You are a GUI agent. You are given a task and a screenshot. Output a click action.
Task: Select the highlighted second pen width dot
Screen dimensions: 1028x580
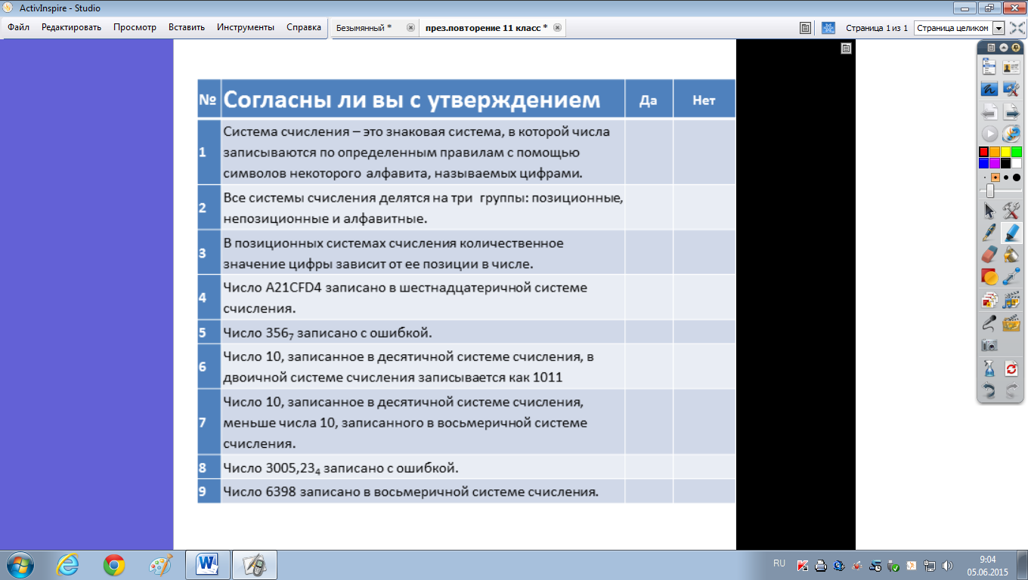995,177
